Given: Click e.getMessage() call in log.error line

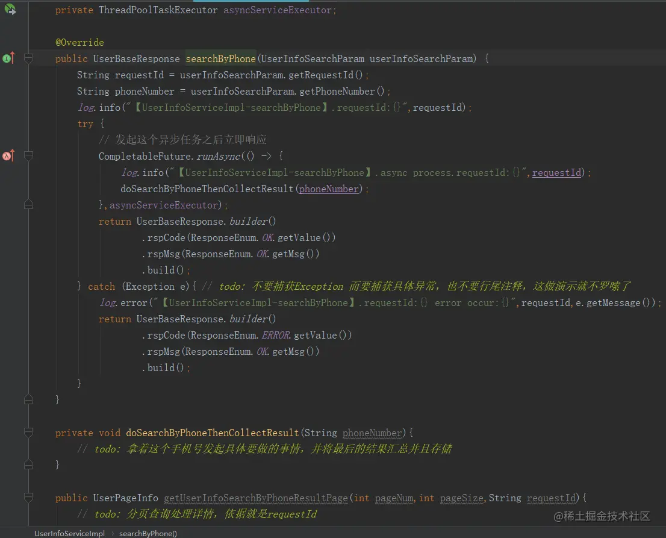Looking at the screenshot, I should click(615, 302).
